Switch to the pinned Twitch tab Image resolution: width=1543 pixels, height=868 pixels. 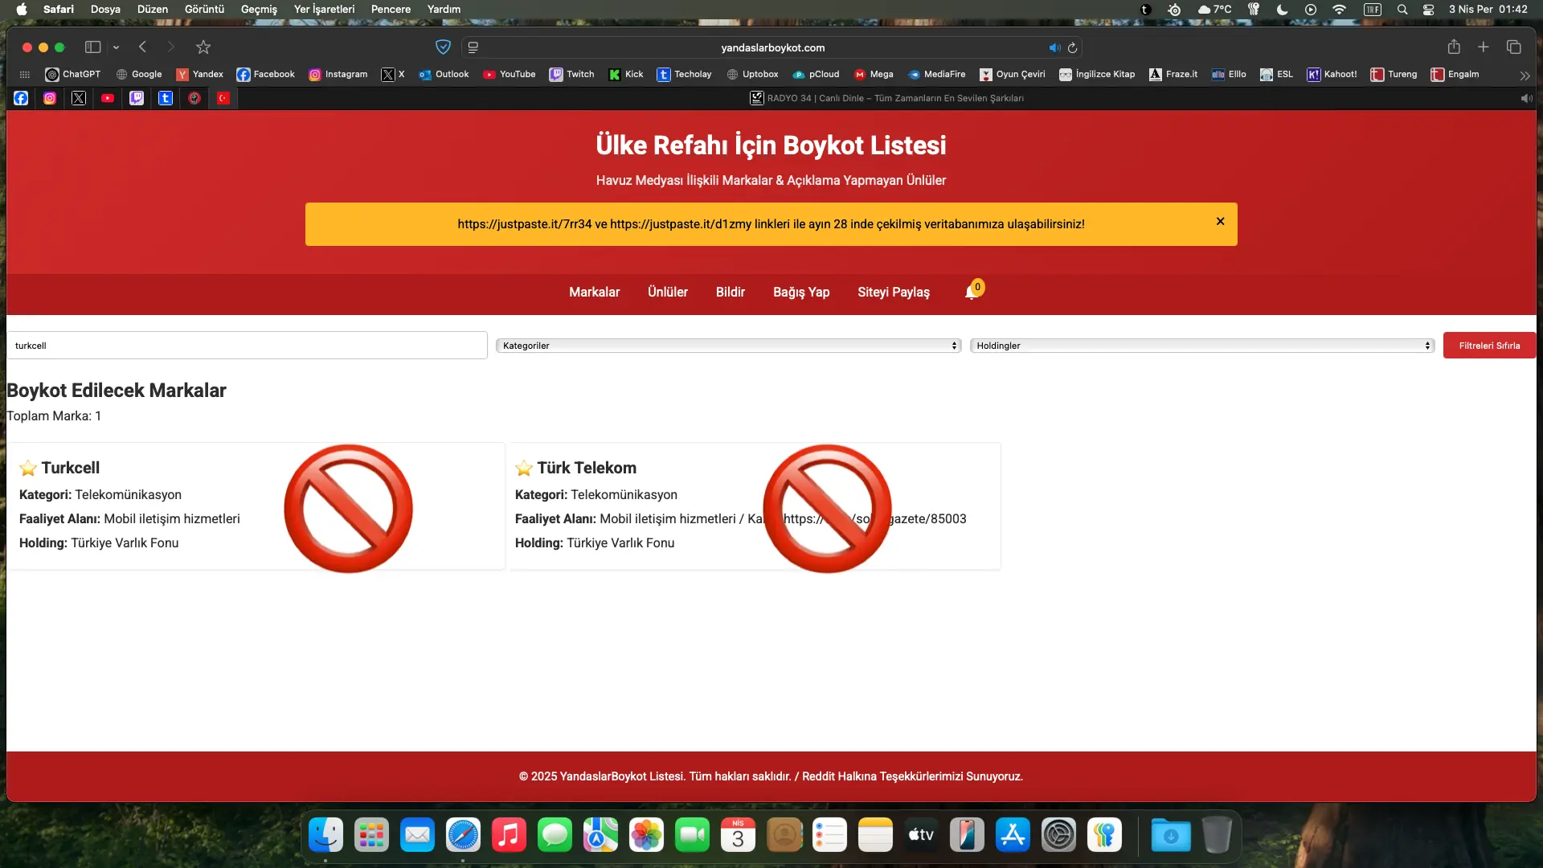point(137,98)
